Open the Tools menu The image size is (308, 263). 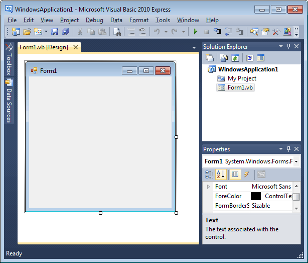click(x=163, y=20)
